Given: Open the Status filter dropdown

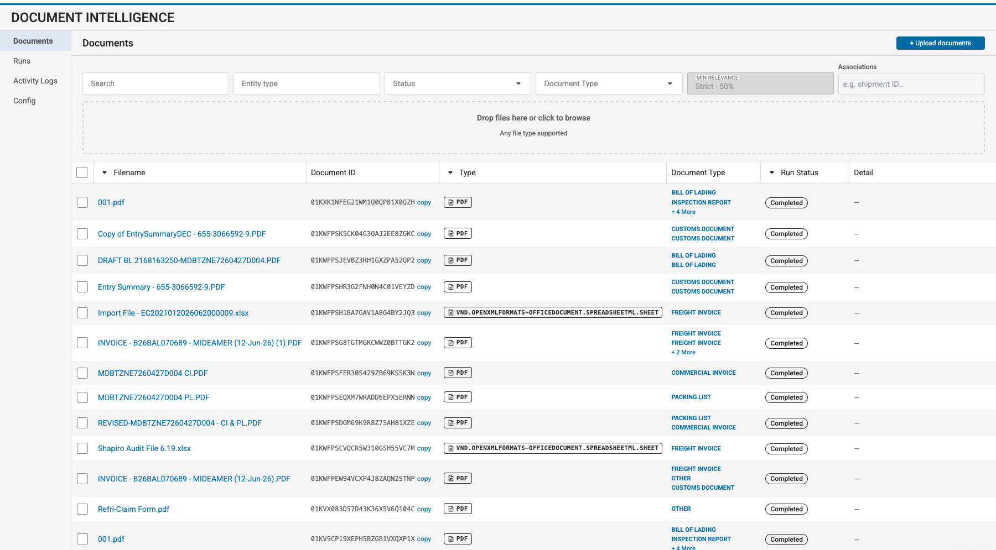Looking at the screenshot, I should coord(458,83).
